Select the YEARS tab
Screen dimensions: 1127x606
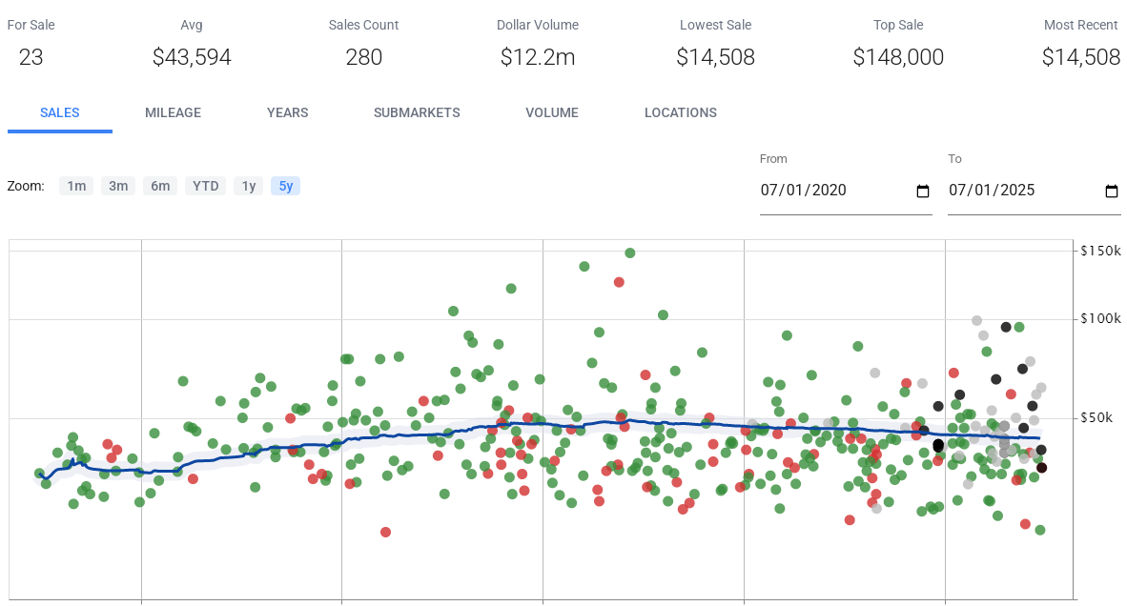[x=288, y=112]
